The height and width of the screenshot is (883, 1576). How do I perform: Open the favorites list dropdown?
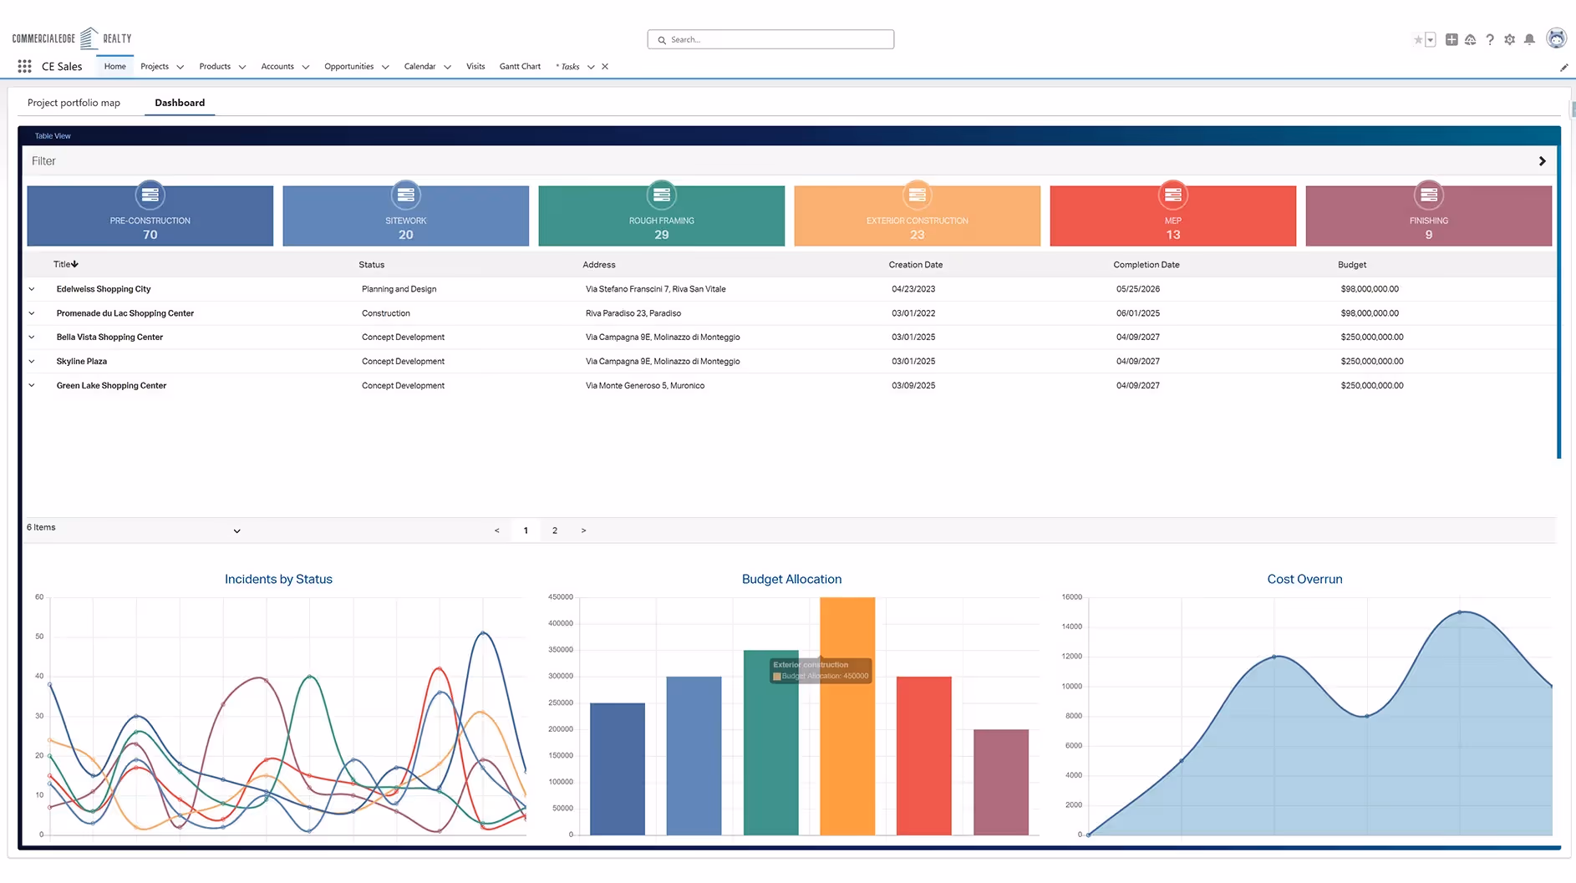point(1431,39)
